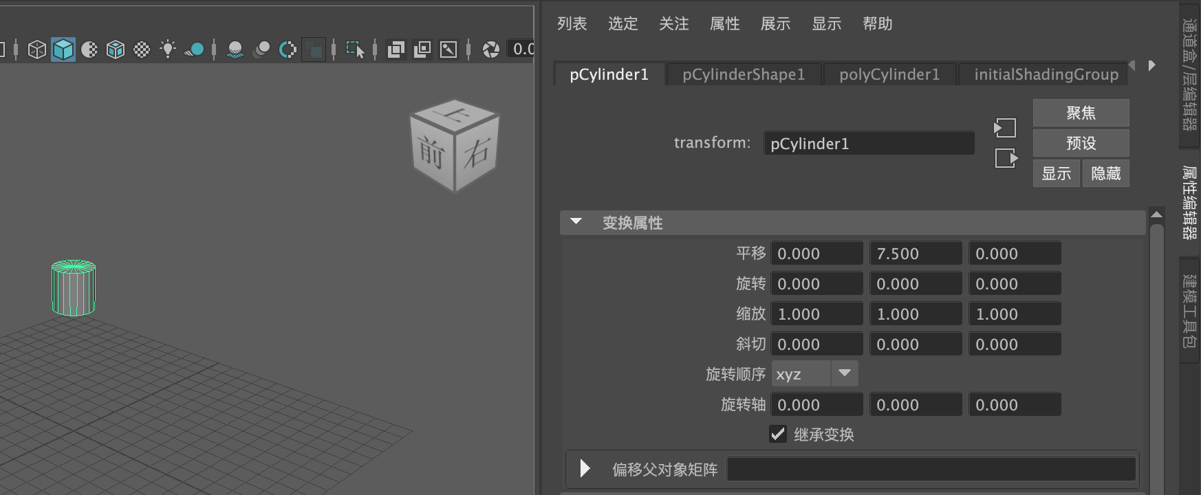Image resolution: width=1201 pixels, height=495 pixels.
Task: Click 平移 Y field showing 7.500
Action: click(x=916, y=253)
